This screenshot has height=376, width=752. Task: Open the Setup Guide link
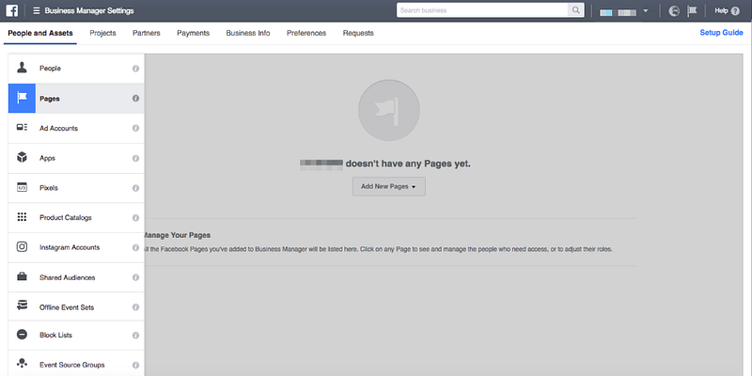(721, 33)
